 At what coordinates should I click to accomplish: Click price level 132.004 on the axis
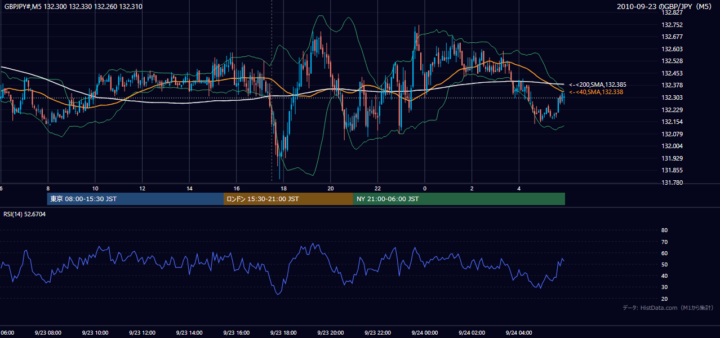(672, 146)
